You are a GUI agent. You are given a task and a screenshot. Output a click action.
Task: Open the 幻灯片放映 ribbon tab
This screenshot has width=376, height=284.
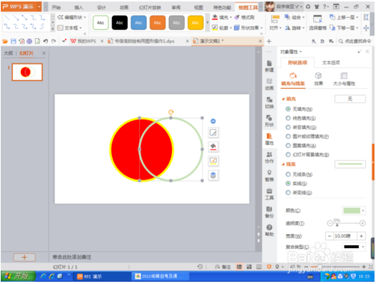[x=150, y=7]
